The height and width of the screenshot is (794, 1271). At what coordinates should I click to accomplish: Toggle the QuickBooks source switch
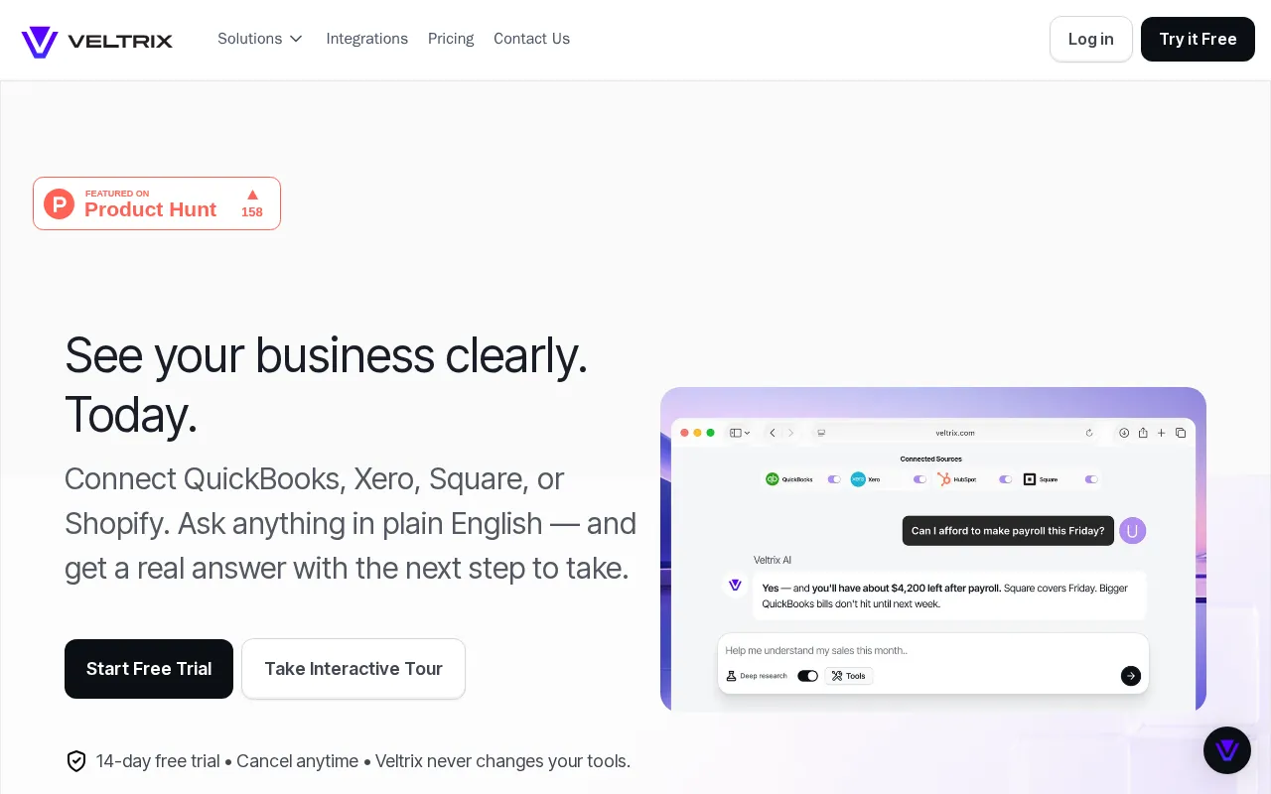[x=834, y=479]
